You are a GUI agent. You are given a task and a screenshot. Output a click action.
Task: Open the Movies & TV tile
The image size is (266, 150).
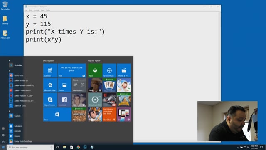124,70
